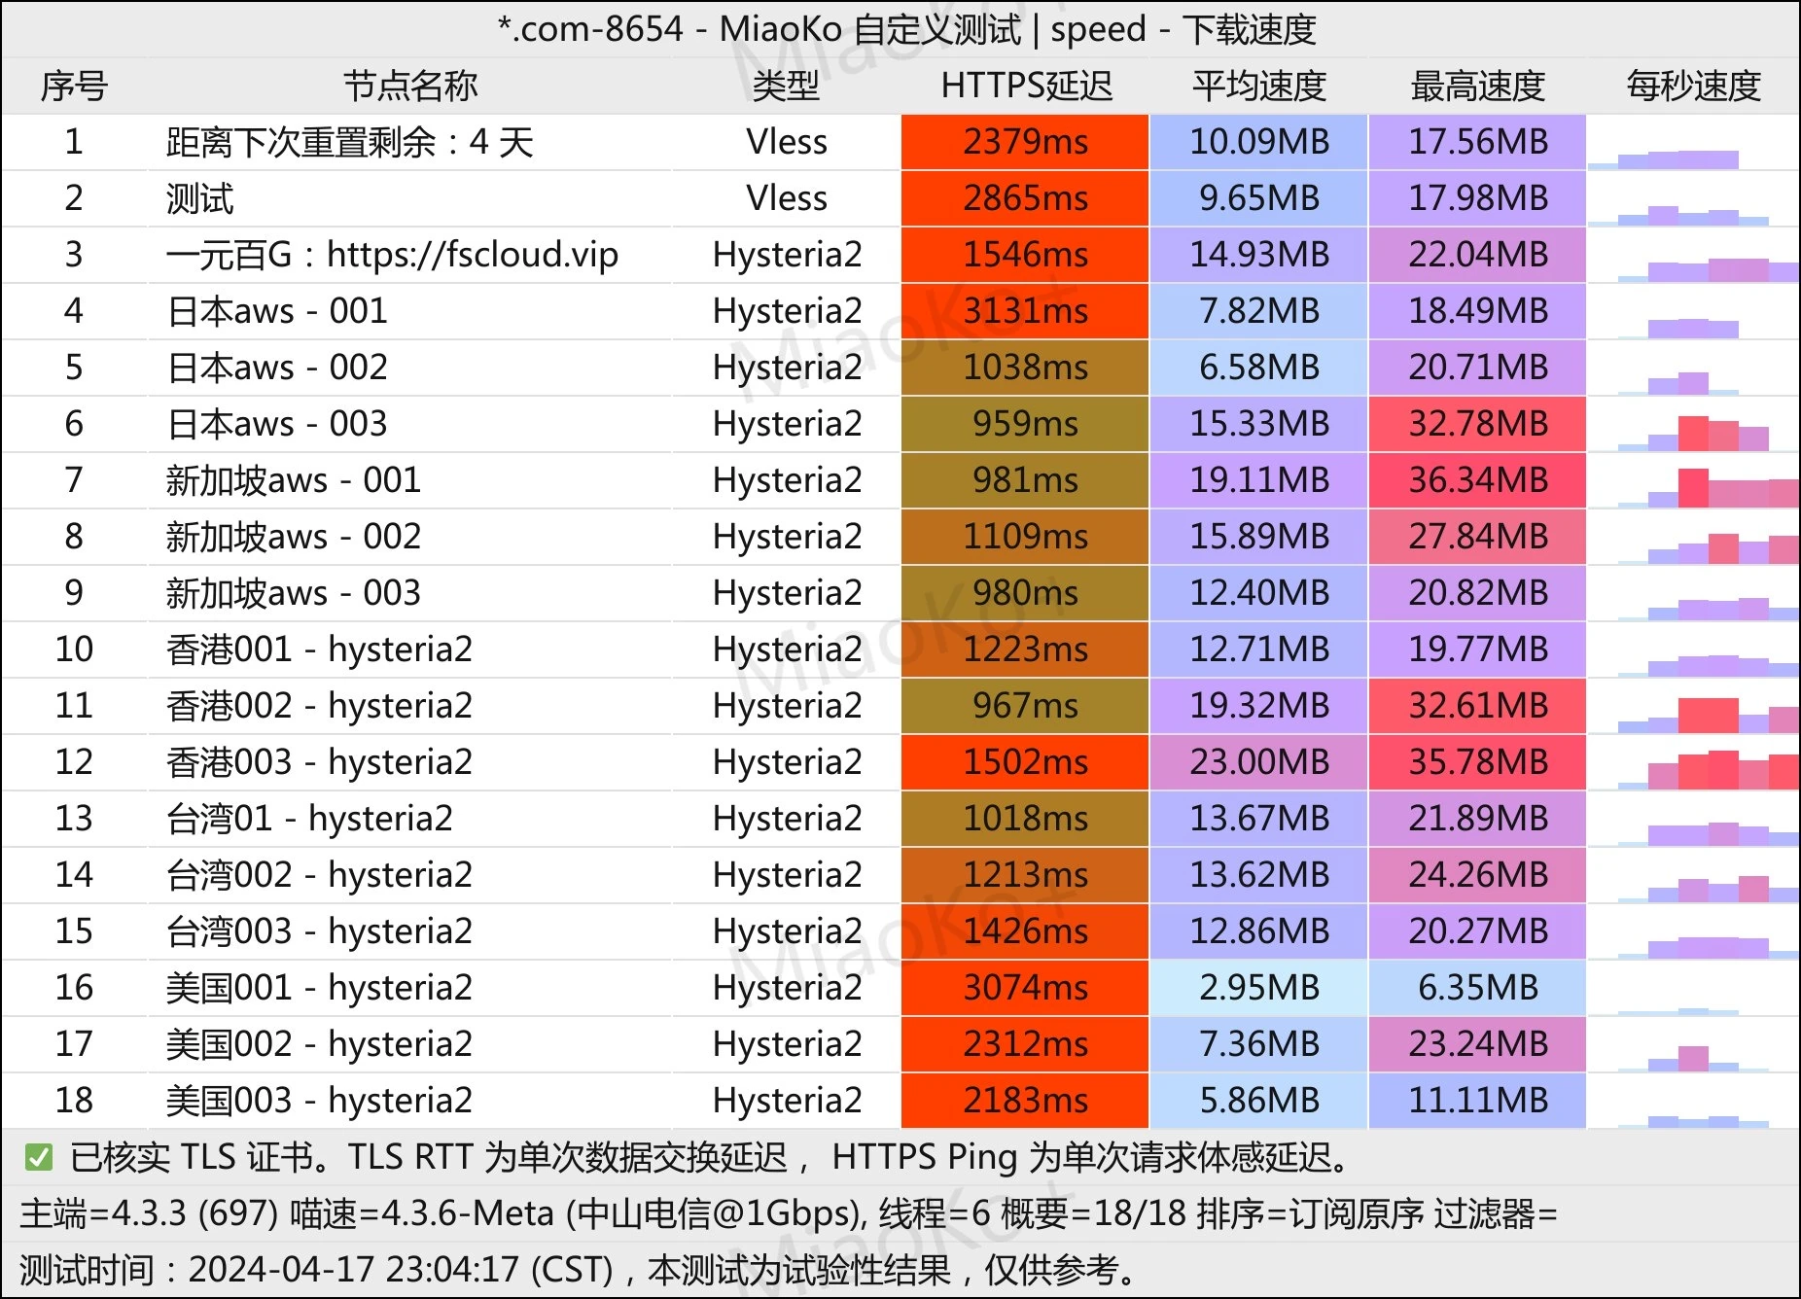Click the 2865ms latency cell
1801x1299 pixels.
point(1025,198)
